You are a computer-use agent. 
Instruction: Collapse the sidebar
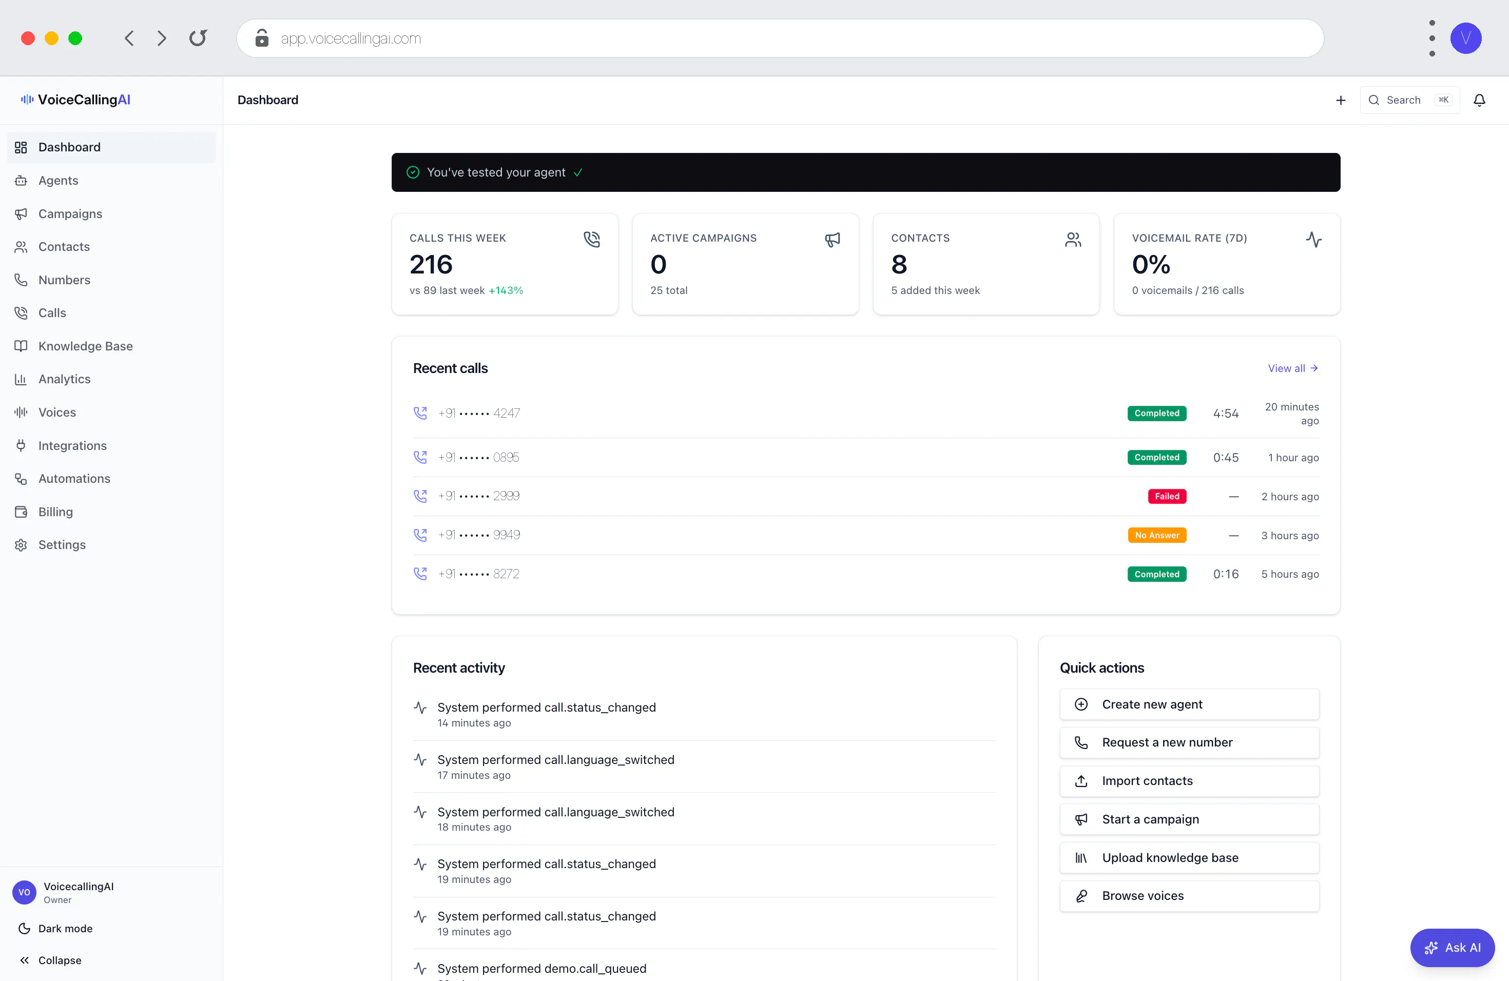(x=51, y=960)
